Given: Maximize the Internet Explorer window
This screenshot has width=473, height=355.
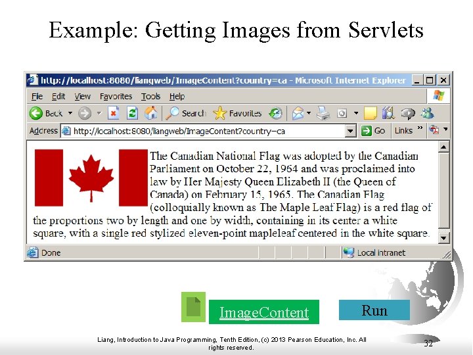Looking at the screenshot, I should (430, 80).
